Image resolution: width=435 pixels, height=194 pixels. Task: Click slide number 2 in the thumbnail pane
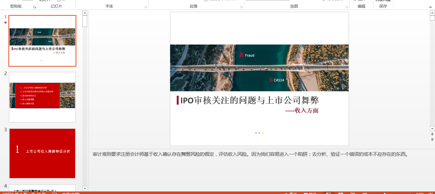5,73
